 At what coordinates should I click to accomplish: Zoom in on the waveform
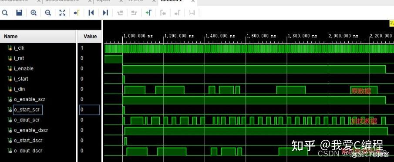34,13
